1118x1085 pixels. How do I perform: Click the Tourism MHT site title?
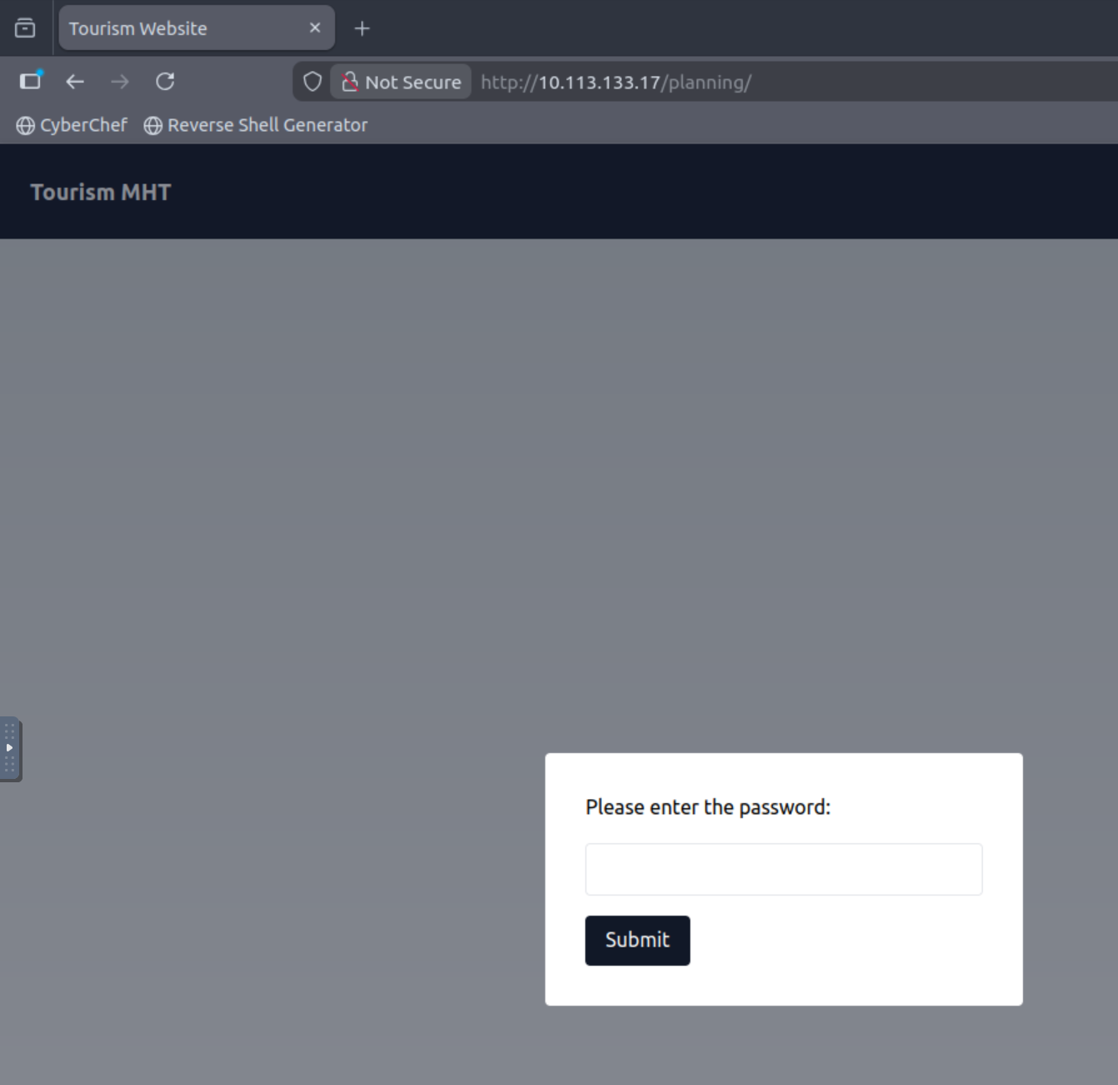point(101,192)
